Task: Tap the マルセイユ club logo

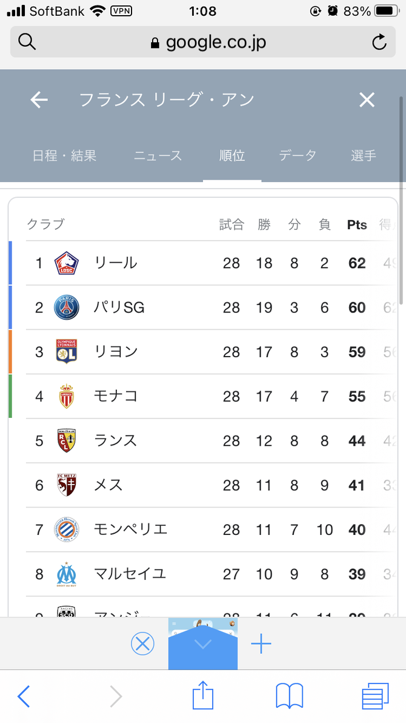Action: (x=66, y=574)
